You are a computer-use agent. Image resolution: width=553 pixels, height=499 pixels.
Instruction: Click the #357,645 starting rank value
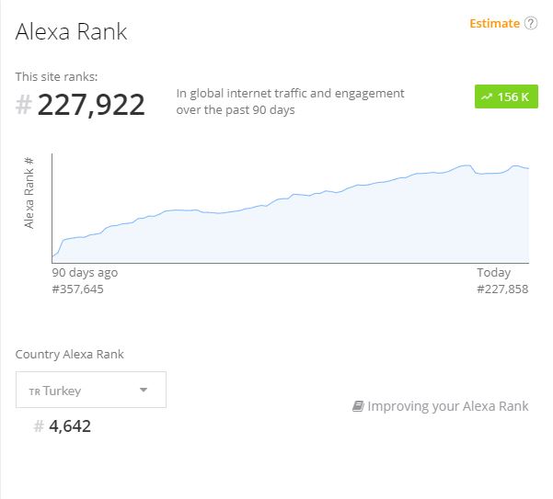pyautogui.click(x=78, y=289)
